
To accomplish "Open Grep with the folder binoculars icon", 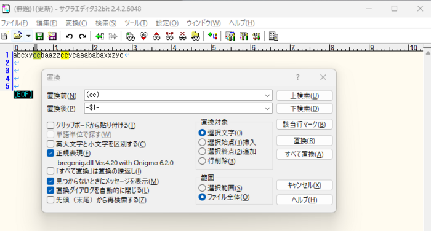I will [195, 36].
